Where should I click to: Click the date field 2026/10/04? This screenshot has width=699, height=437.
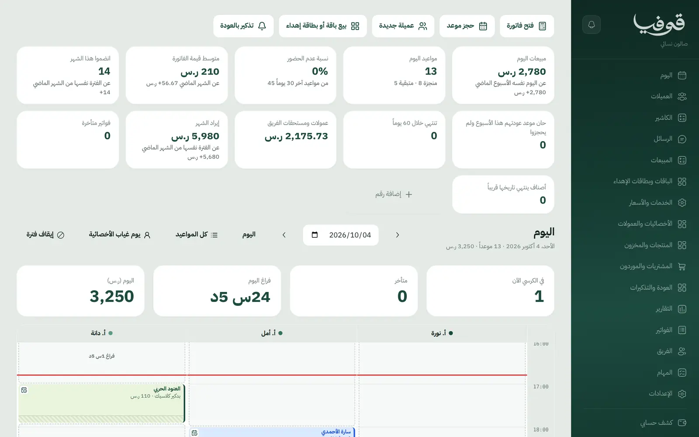(x=341, y=235)
